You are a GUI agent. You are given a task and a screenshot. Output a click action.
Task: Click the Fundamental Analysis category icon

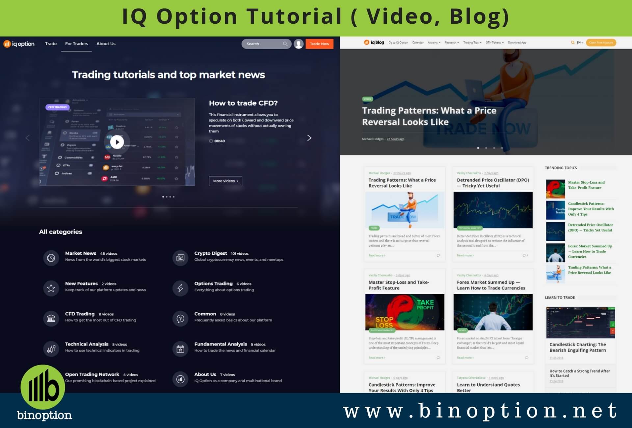click(x=180, y=347)
